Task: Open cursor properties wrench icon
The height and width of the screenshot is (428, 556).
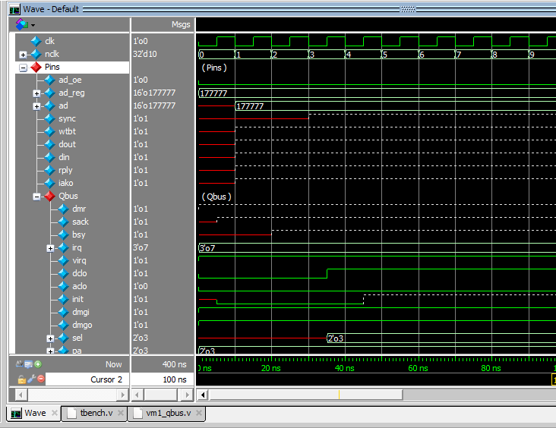Action: tap(31, 379)
